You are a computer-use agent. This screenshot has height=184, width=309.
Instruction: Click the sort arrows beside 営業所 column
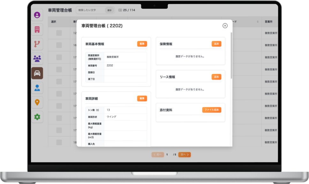(258, 22)
